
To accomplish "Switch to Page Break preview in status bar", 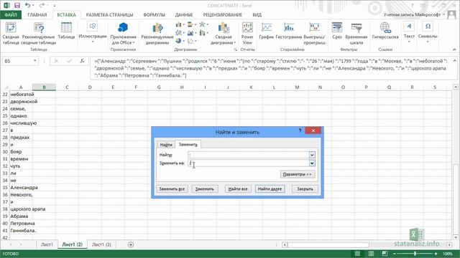I will pyautogui.click(x=385, y=253).
